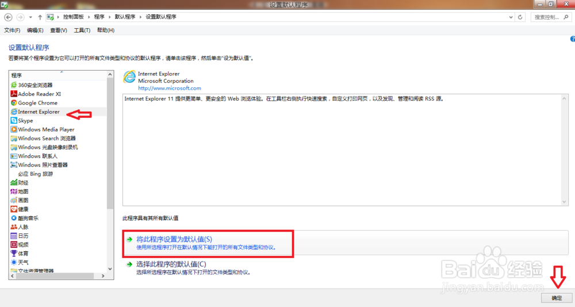The width and height of the screenshot is (575, 307).
Task: Navigate to 控制面板 in the breadcrumb
Action: [74, 17]
